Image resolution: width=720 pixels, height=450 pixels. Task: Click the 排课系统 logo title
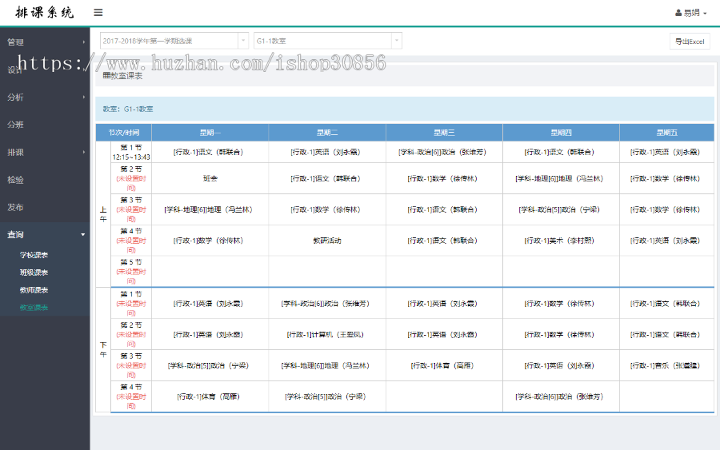point(44,13)
